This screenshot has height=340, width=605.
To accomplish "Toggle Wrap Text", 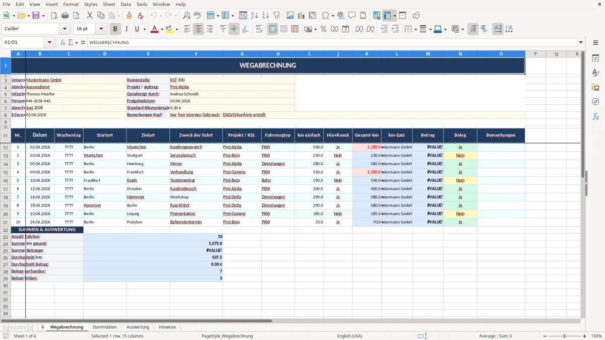I will coord(259,29).
